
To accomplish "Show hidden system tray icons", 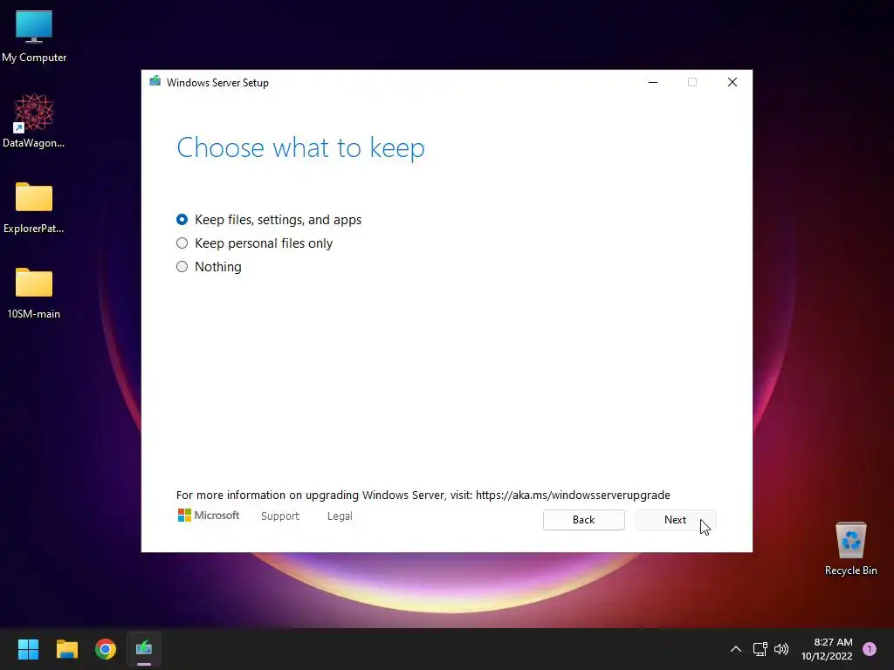I will (x=736, y=649).
